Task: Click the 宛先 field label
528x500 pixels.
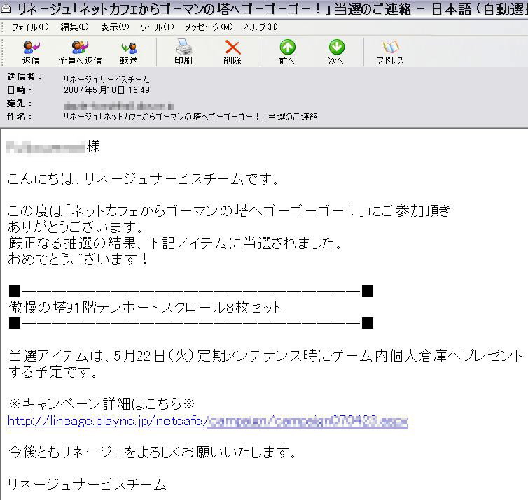Action: 19,103
